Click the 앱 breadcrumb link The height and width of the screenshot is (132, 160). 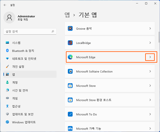point(67,15)
